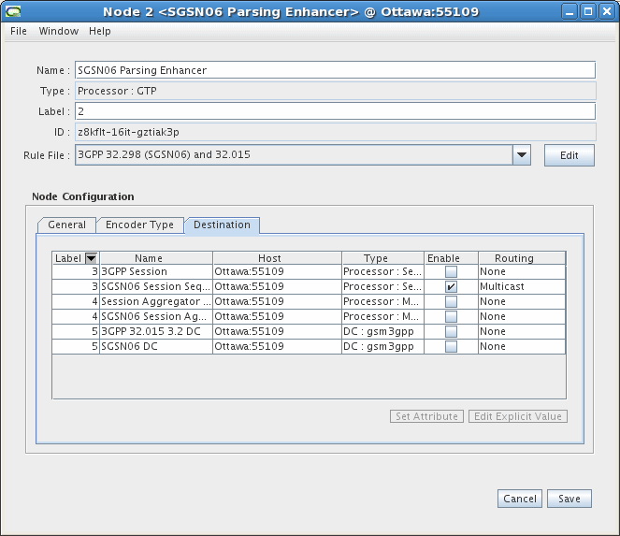Click the Save button
Viewport: 620px width, 536px height.
coord(570,499)
